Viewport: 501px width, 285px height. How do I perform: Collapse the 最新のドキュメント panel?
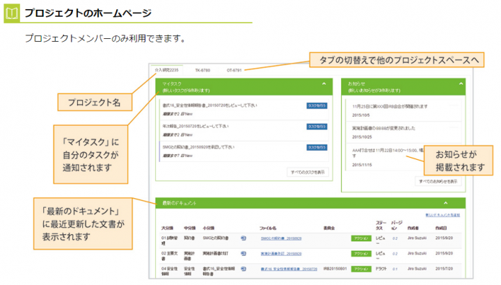[x=445, y=203]
